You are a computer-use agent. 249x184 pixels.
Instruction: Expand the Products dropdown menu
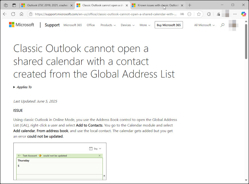point(108,25)
